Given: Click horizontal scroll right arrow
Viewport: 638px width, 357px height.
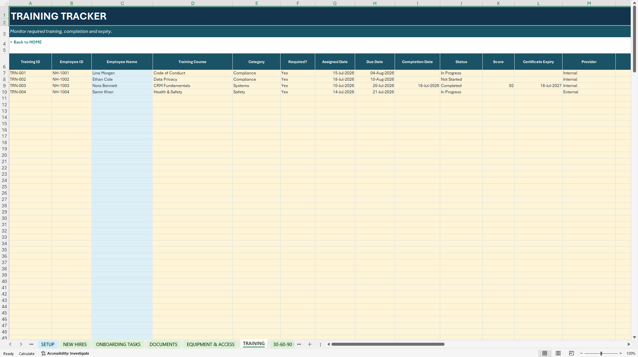Looking at the screenshot, I should coord(629,344).
